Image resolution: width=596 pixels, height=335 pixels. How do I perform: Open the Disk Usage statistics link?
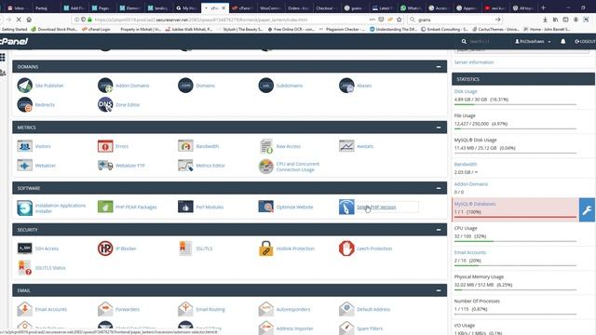pyautogui.click(x=466, y=91)
